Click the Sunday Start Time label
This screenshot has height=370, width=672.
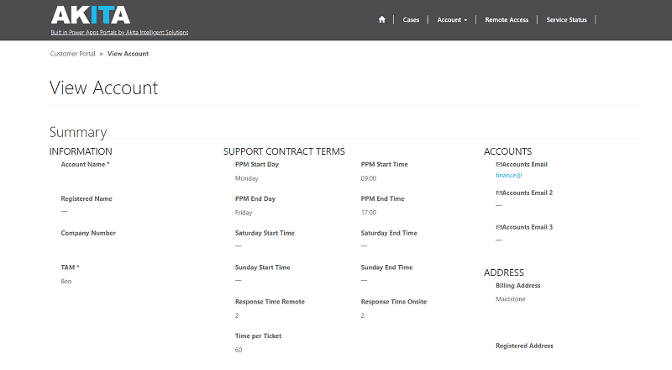click(x=262, y=267)
